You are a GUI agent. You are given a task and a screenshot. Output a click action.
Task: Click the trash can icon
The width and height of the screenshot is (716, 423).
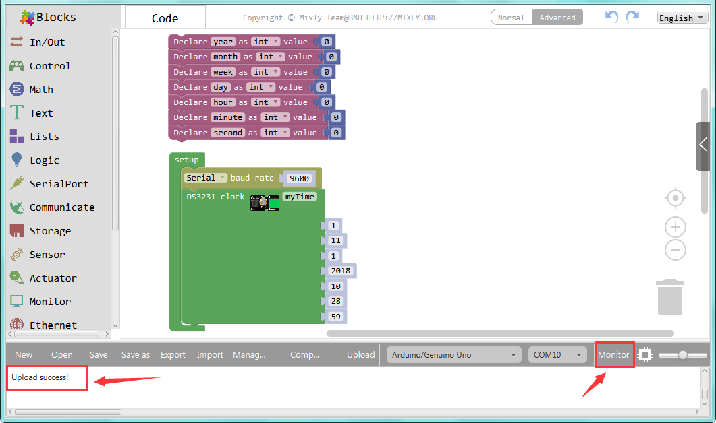670,297
